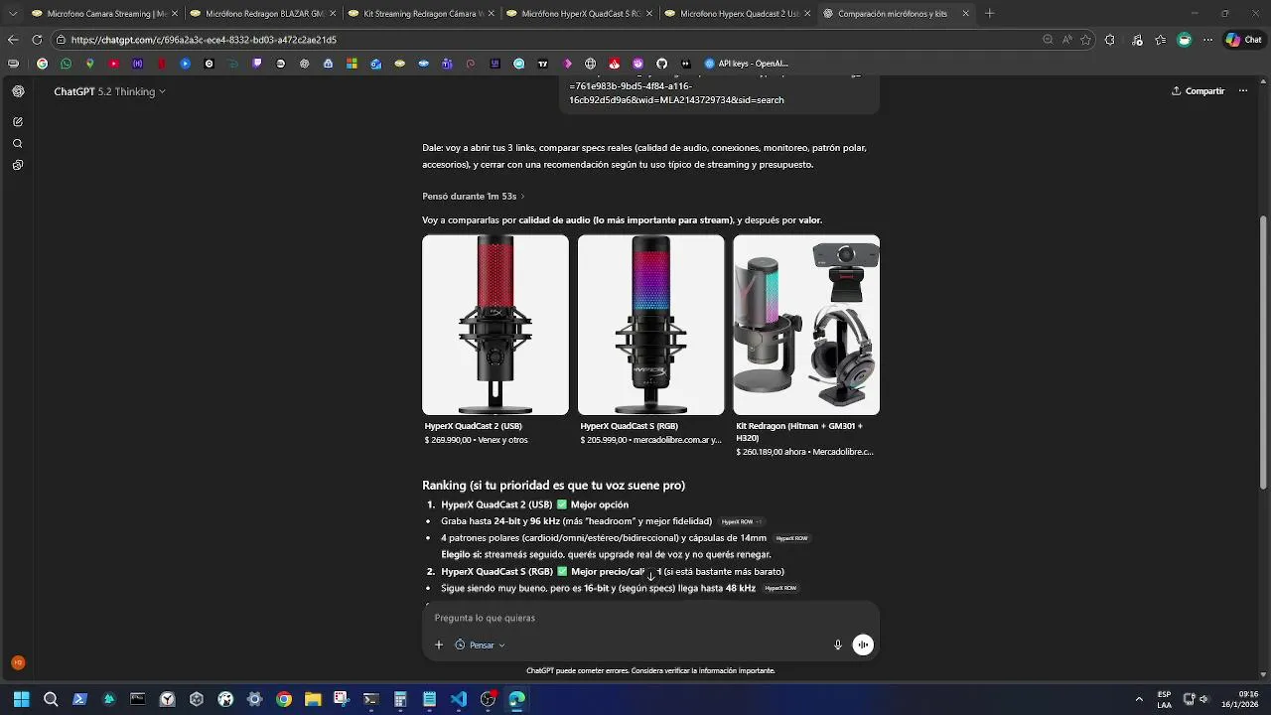Click ESP LAA keyboard language indicator
Screen dimensions: 1271x715
(1164, 699)
